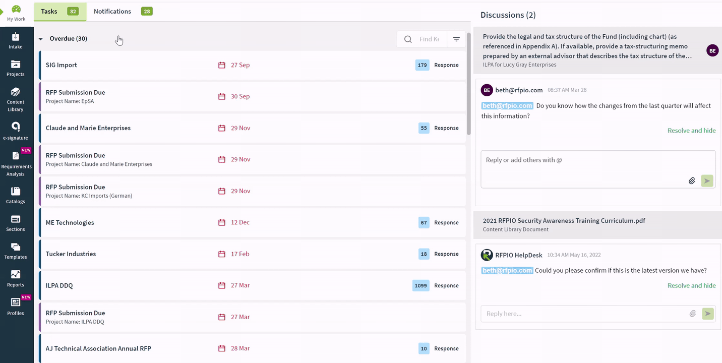This screenshot has height=363, width=722.
Task: Click calendar icon for SIG Import
Action: [222, 65]
